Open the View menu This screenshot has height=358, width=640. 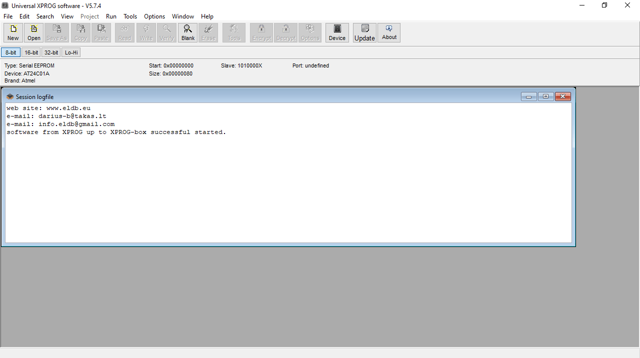67,16
